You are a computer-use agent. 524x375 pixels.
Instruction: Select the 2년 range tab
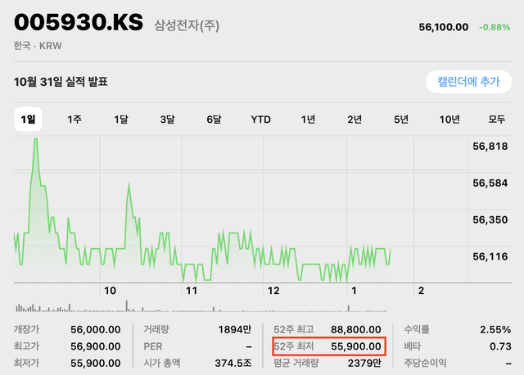pyautogui.click(x=355, y=120)
